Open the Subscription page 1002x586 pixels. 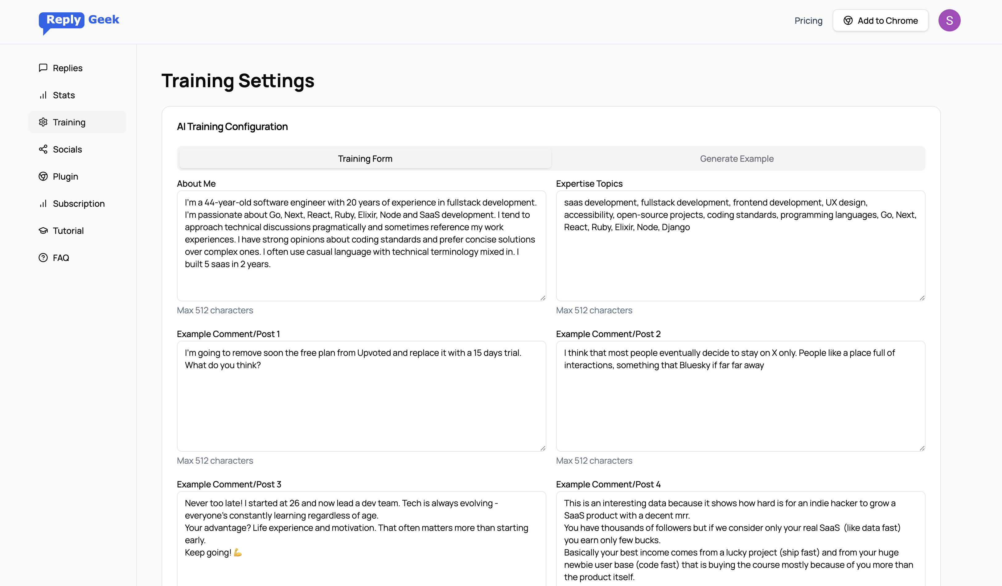click(77, 203)
